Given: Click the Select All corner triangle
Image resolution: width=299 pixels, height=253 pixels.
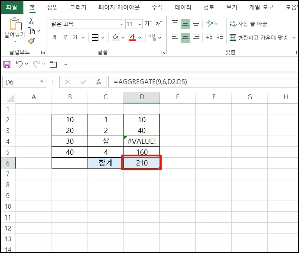Looking at the screenshot, I should click(11, 98).
